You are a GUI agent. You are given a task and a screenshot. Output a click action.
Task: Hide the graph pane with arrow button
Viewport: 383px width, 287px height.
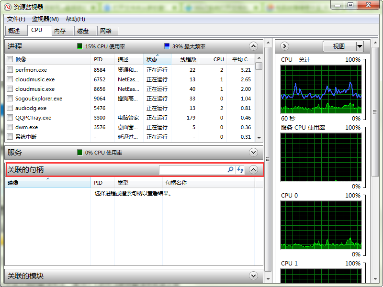[284, 46]
